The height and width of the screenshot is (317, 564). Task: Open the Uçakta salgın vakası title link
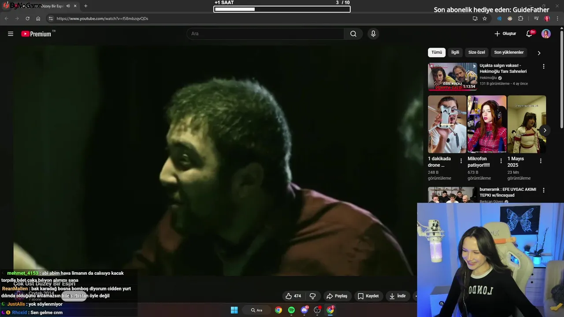[x=503, y=68]
